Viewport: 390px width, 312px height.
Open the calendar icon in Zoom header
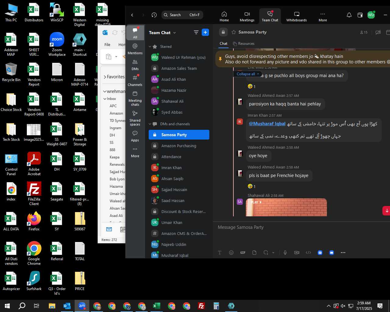[x=360, y=15]
